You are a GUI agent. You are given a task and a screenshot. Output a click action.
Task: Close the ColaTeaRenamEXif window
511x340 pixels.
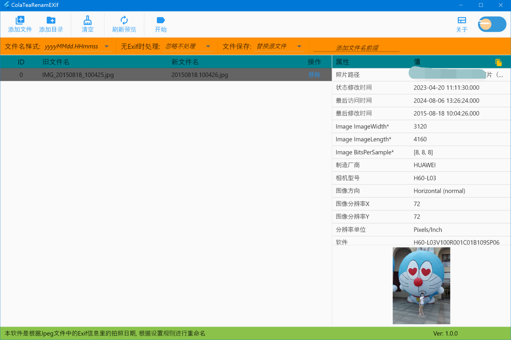pos(501,5)
